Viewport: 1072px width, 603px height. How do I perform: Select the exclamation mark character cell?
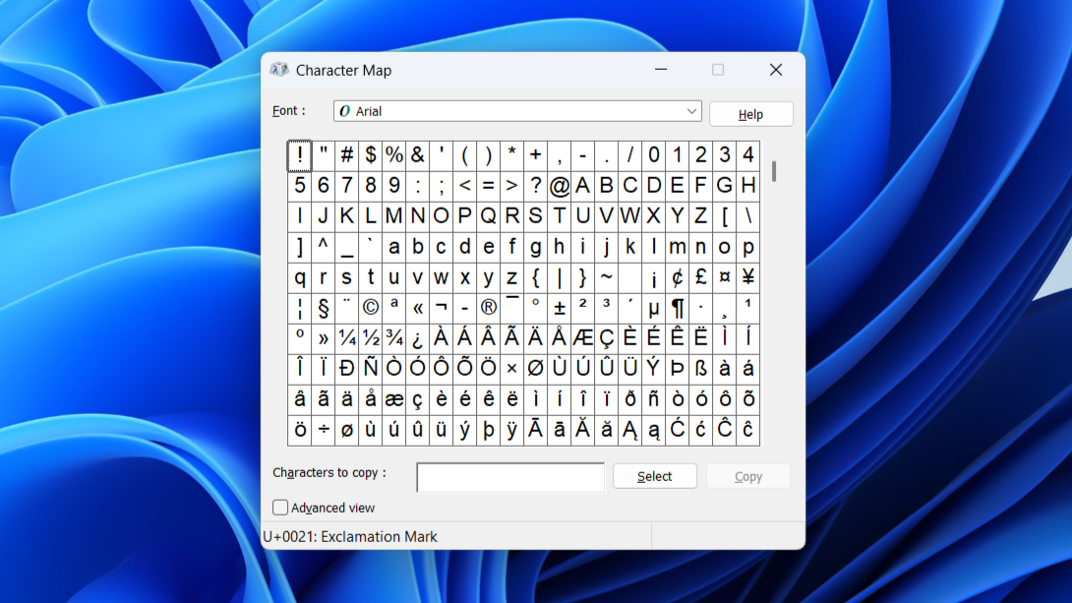(x=299, y=155)
